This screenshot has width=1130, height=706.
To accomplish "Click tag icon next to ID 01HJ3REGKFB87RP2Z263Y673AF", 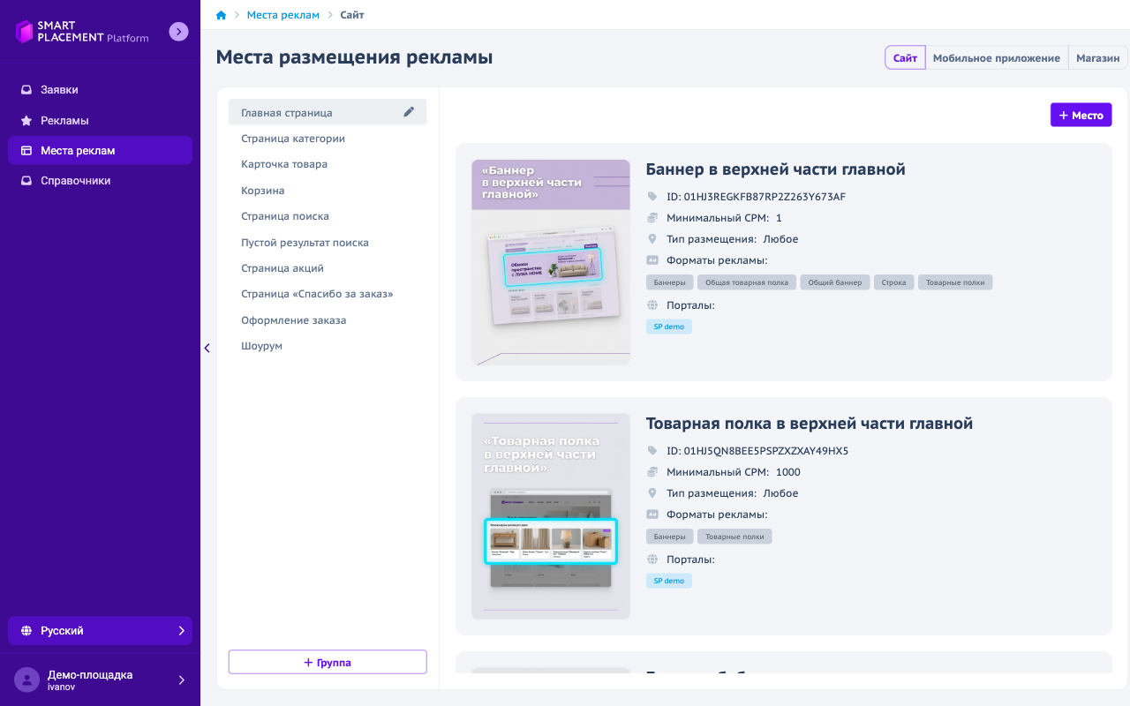I will (x=652, y=197).
